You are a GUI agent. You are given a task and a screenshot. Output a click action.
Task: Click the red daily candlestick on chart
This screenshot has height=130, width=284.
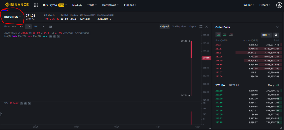coord(191,49)
